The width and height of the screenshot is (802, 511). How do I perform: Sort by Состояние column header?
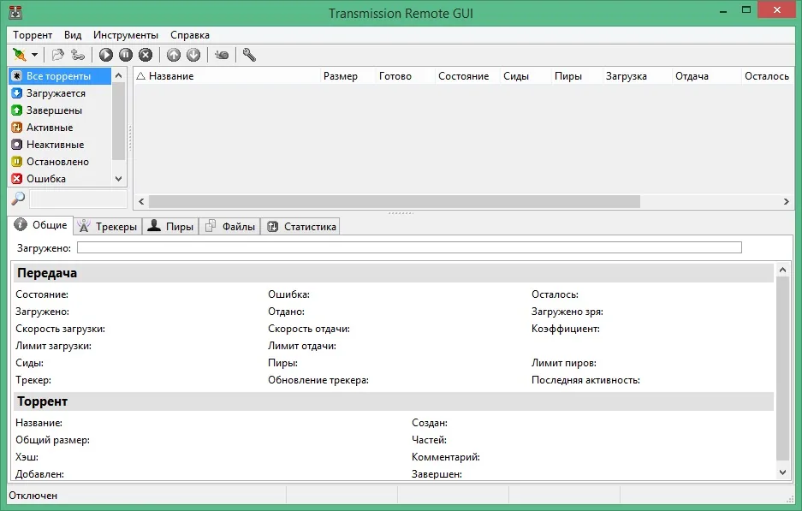(x=467, y=75)
